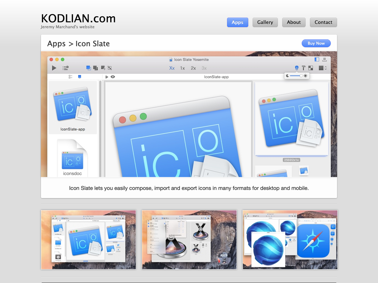
Task: Click the KODLIAN.com site title
Action: pyautogui.click(x=78, y=19)
